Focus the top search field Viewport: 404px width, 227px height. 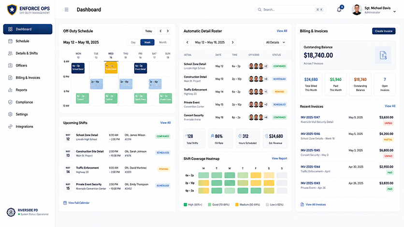click(x=290, y=10)
